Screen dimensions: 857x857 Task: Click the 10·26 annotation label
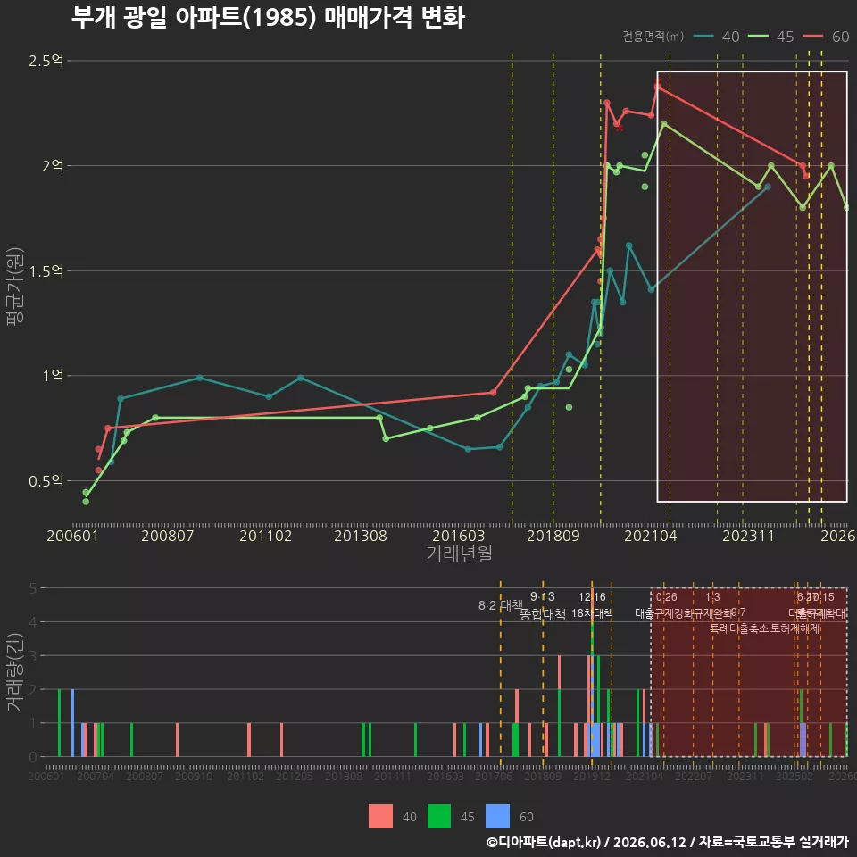(x=663, y=597)
